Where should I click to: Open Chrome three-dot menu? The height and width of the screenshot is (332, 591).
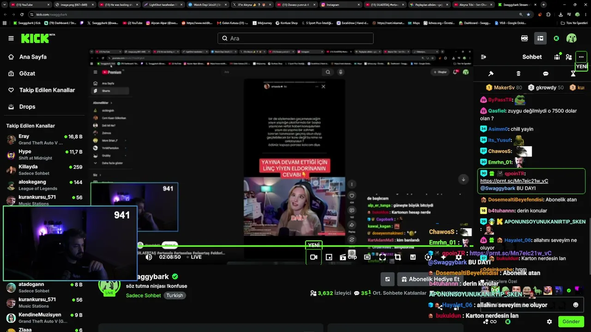click(585, 14)
